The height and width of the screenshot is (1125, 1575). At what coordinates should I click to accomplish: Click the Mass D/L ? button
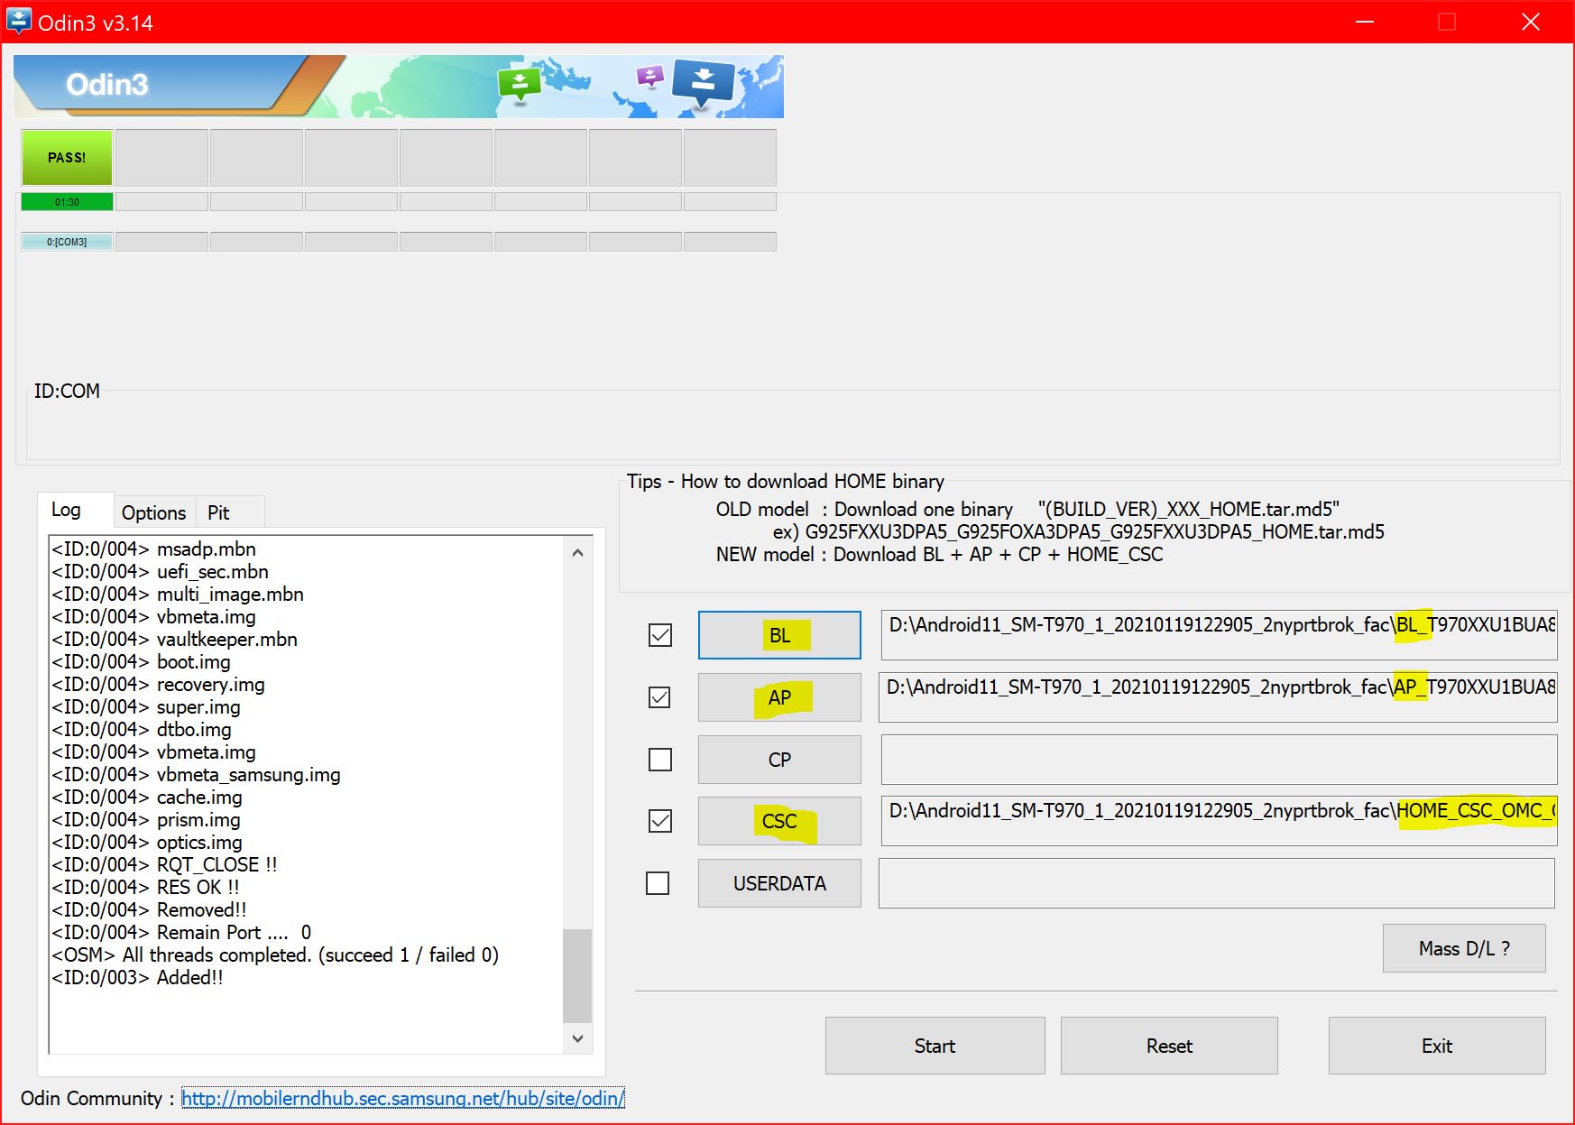click(x=1464, y=948)
